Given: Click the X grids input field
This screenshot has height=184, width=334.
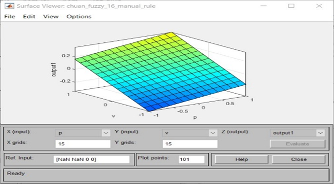Looking at the screenshot, I should [83, 144].
